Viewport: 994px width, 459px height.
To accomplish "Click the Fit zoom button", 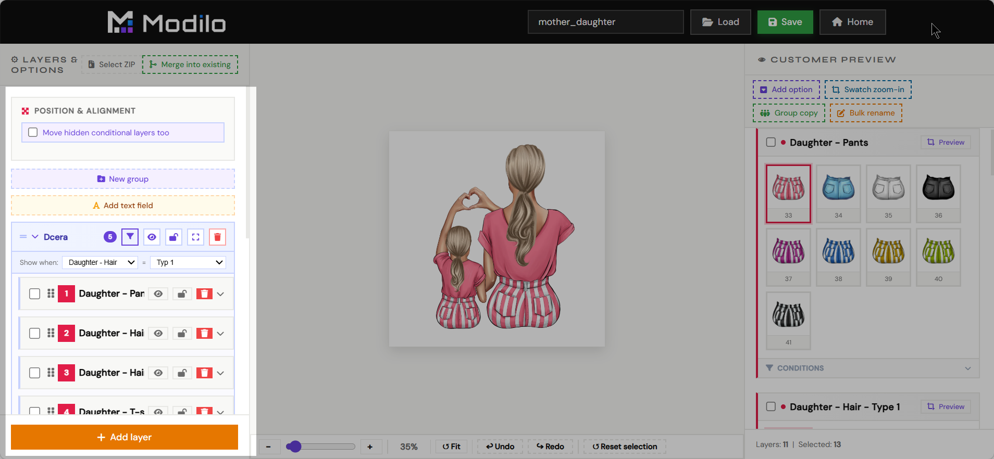I will coord(451,447).
